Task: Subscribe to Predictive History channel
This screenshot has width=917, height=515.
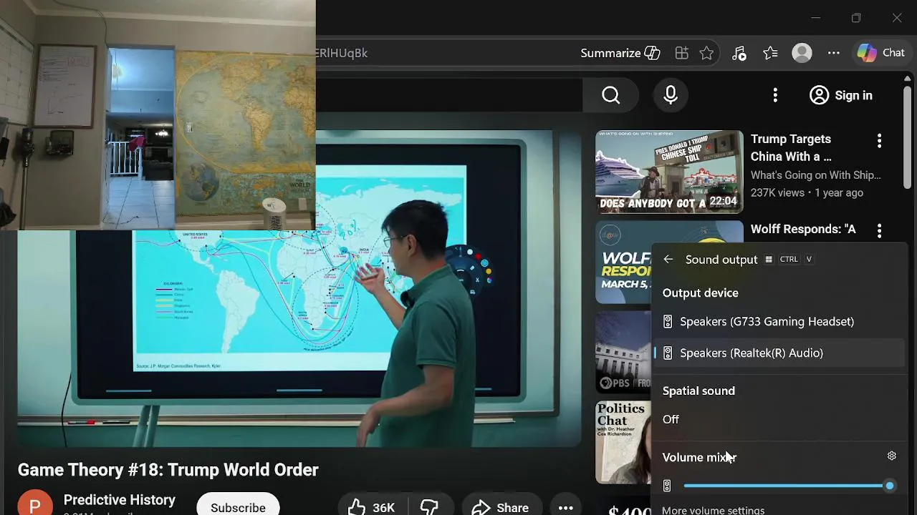Action: [238, 506]
